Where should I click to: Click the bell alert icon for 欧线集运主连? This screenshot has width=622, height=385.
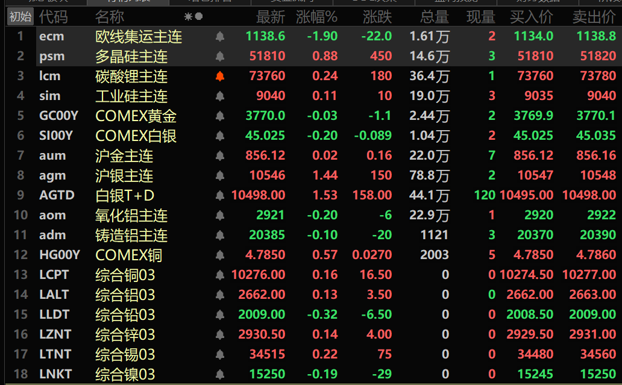click(x=220, y=37)
